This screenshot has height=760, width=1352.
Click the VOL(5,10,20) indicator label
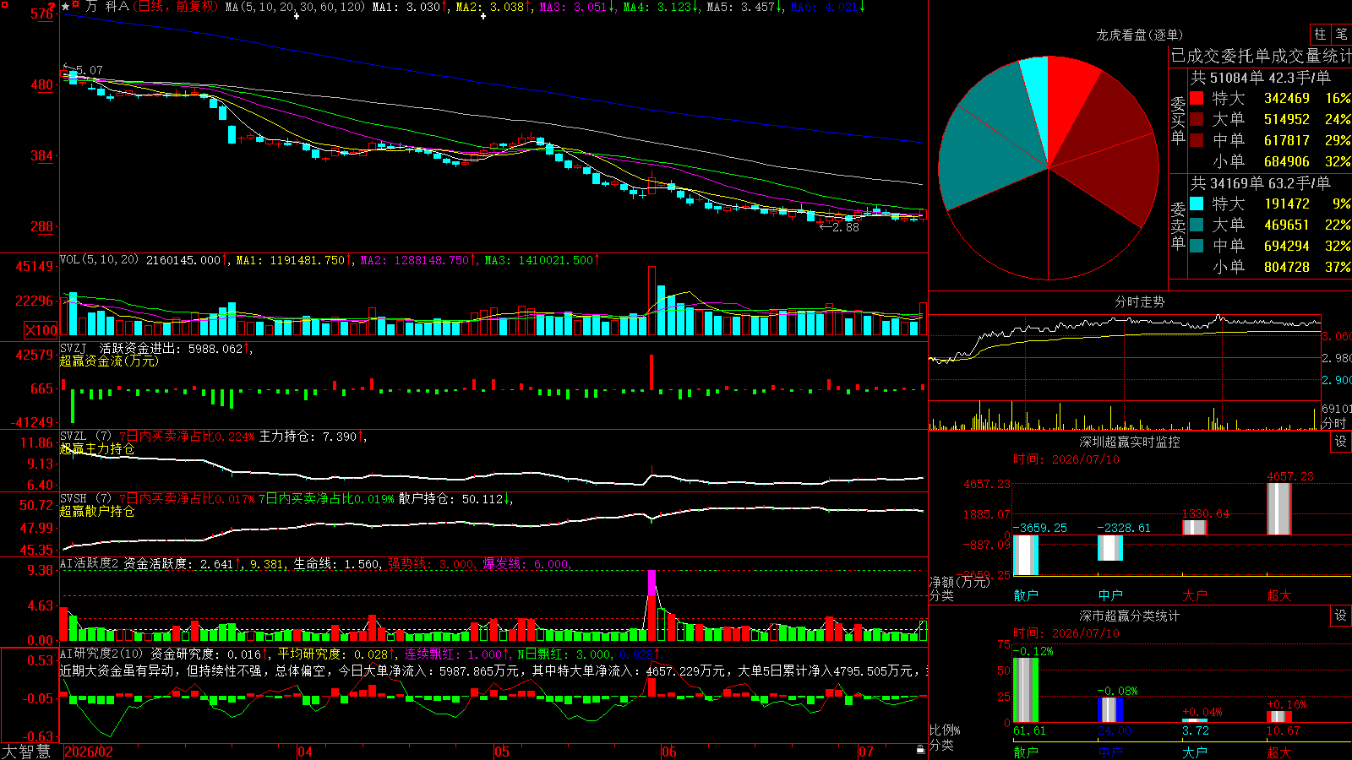(99, 259)
